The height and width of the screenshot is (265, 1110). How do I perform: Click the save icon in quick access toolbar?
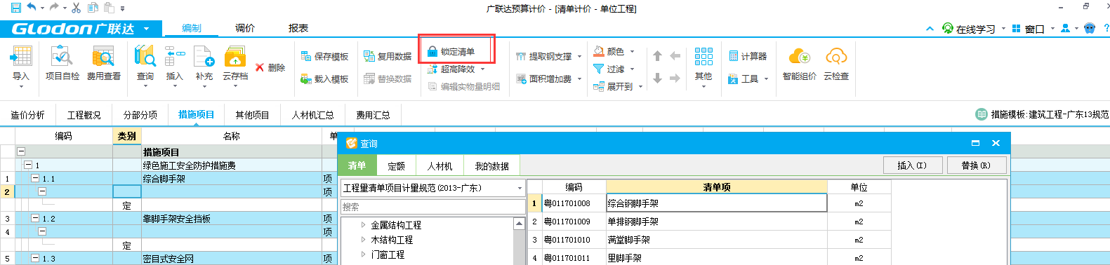click(15, 8)
